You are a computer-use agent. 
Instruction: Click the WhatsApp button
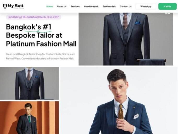click(x=146, y=7)
